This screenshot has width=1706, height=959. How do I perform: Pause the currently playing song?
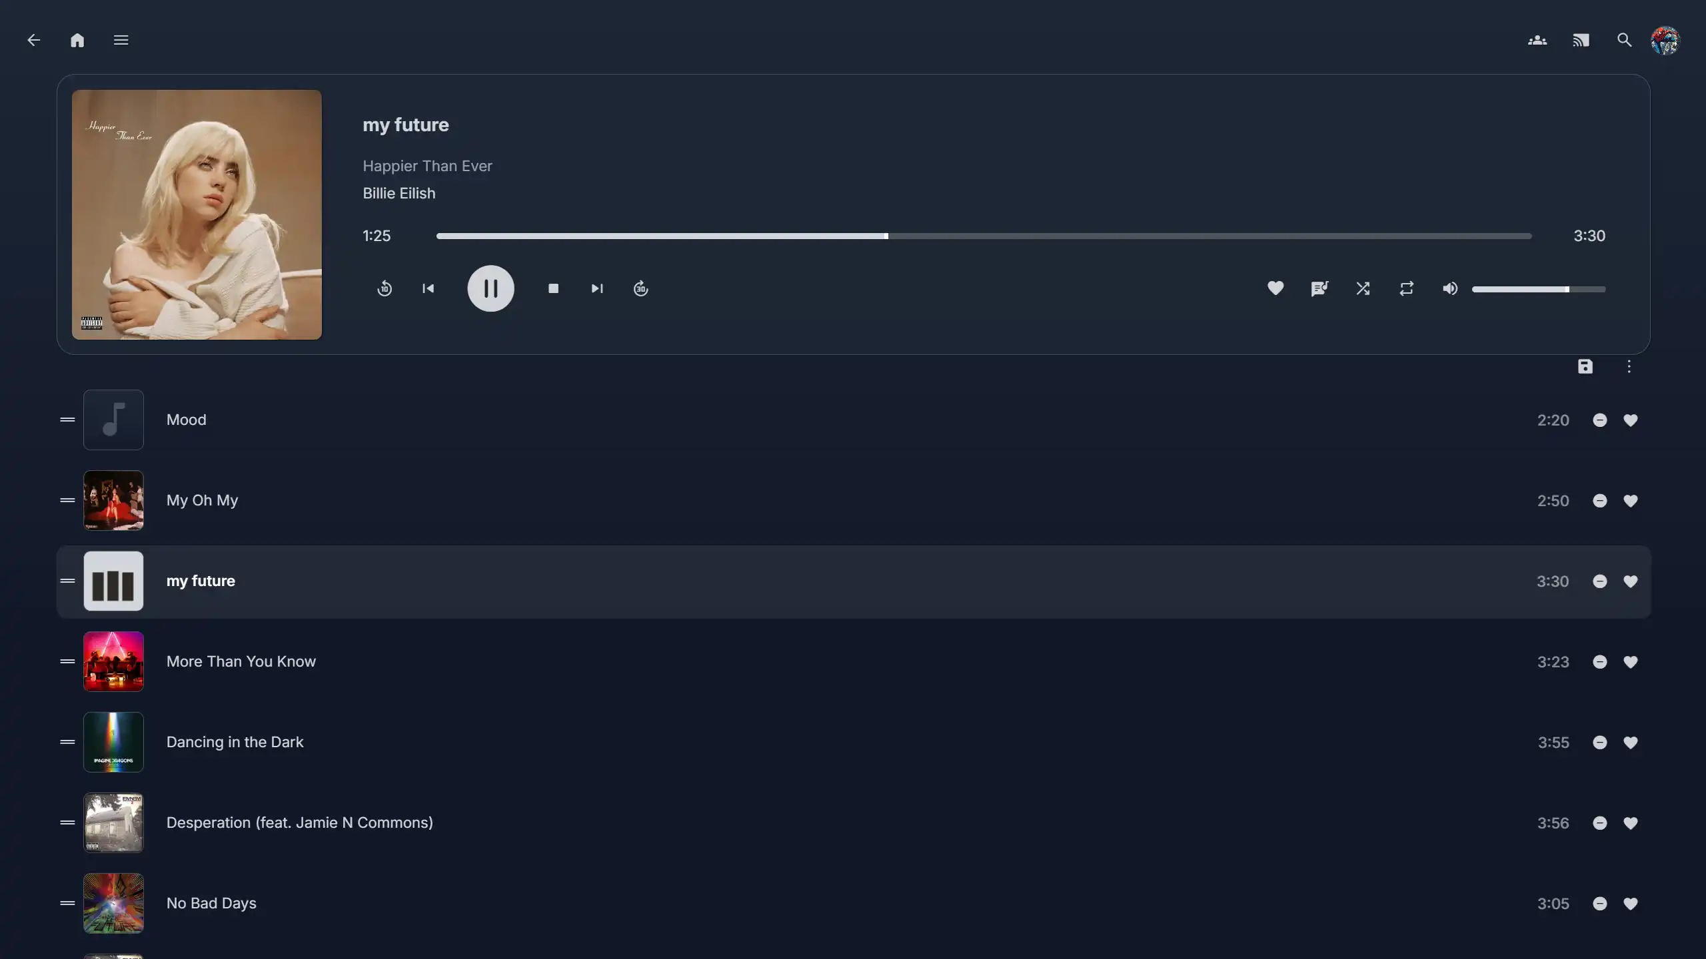pos(490,288)
